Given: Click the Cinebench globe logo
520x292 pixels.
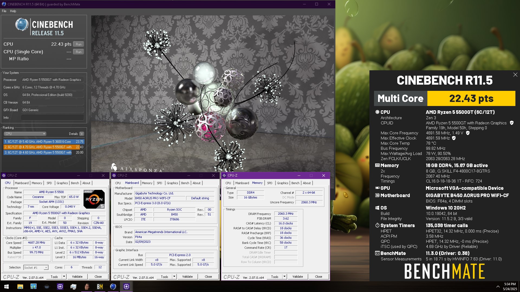Looking at the screenshot, I should coord(22,25).
